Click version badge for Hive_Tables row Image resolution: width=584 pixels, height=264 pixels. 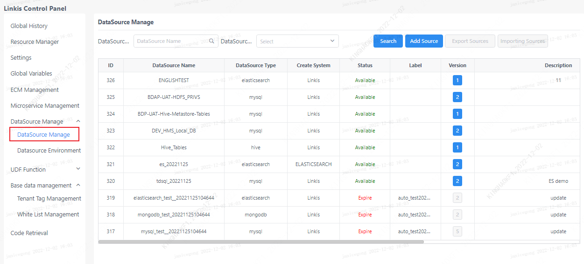[x=457, y=147]
